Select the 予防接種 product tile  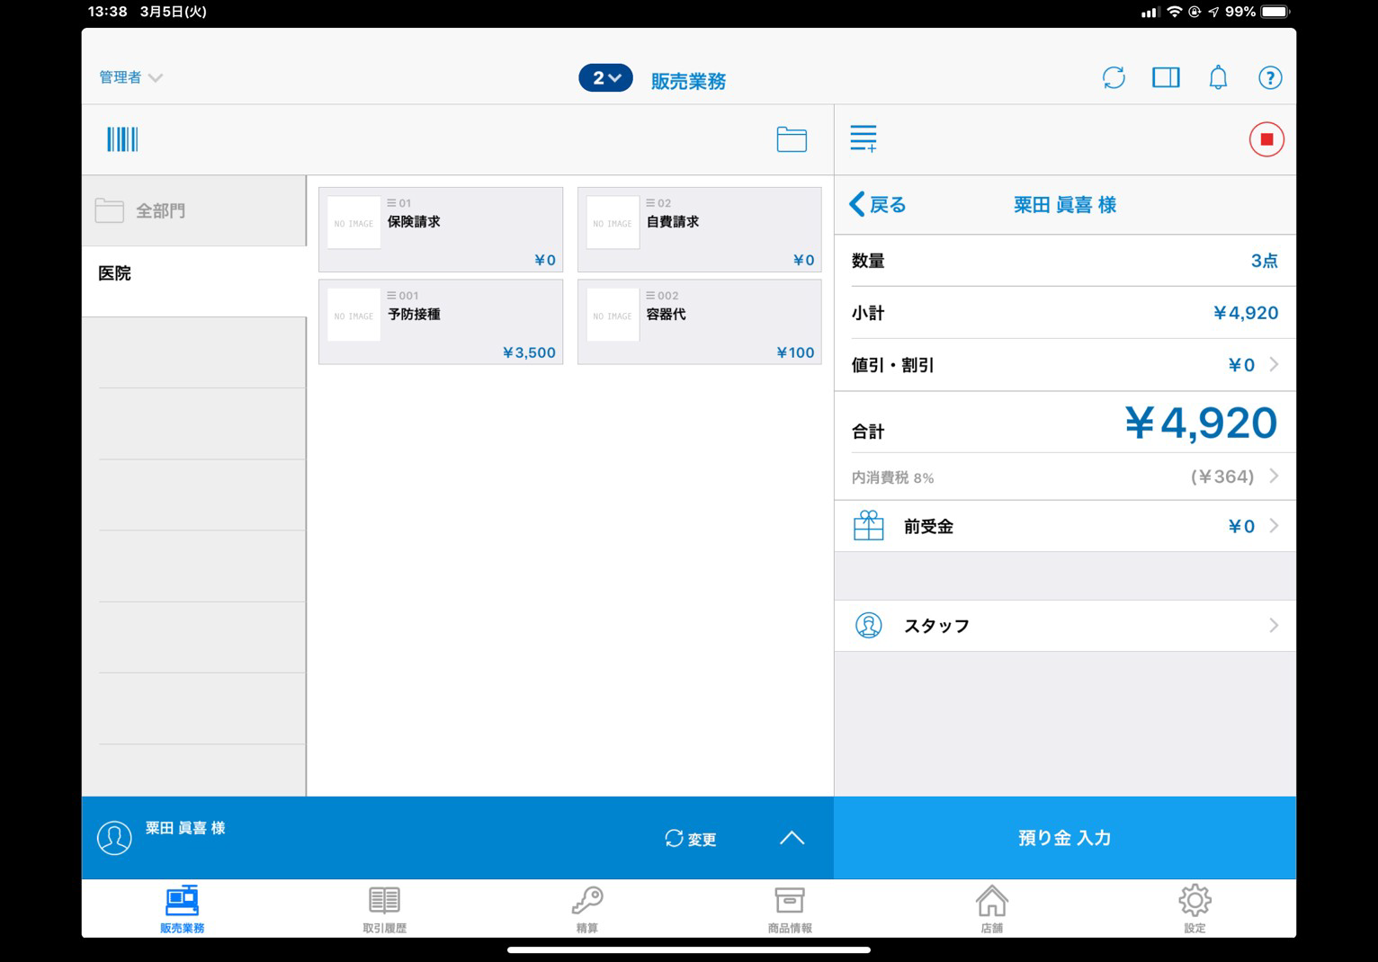(x=440, y=322)
